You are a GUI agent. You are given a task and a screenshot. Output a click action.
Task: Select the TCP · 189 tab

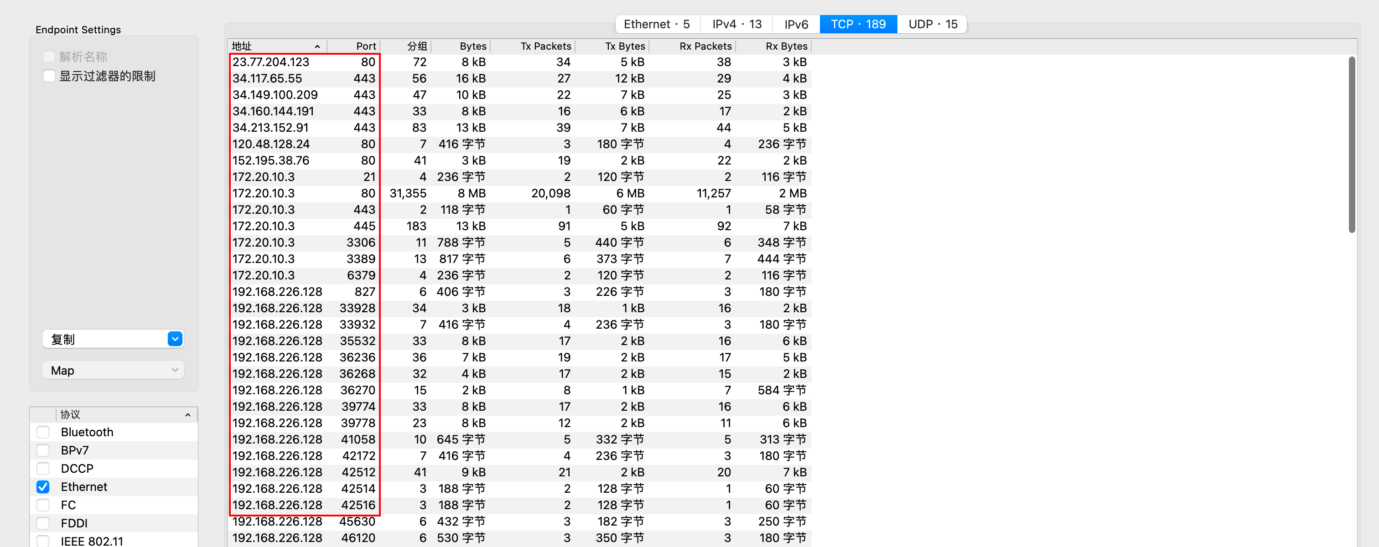coord(858,24)
